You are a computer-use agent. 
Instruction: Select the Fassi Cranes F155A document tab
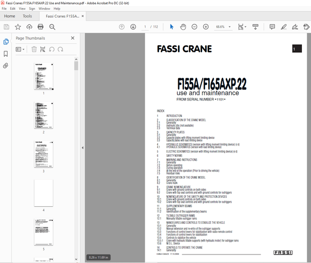click(62, 16)
